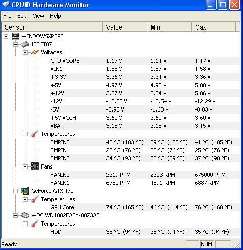
Task: Open the View menu
Action: coord(38,16)
